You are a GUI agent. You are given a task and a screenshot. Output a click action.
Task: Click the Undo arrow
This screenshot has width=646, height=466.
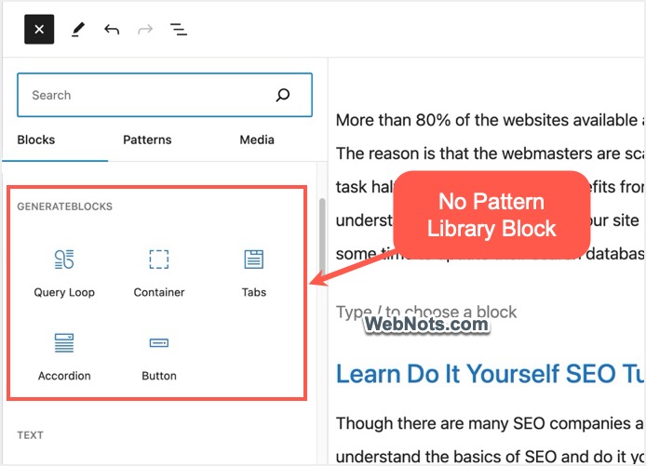[x=112, y=30]
